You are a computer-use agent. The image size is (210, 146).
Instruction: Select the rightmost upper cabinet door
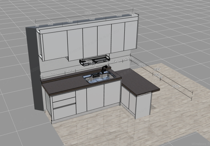click(x=131, y=35)
